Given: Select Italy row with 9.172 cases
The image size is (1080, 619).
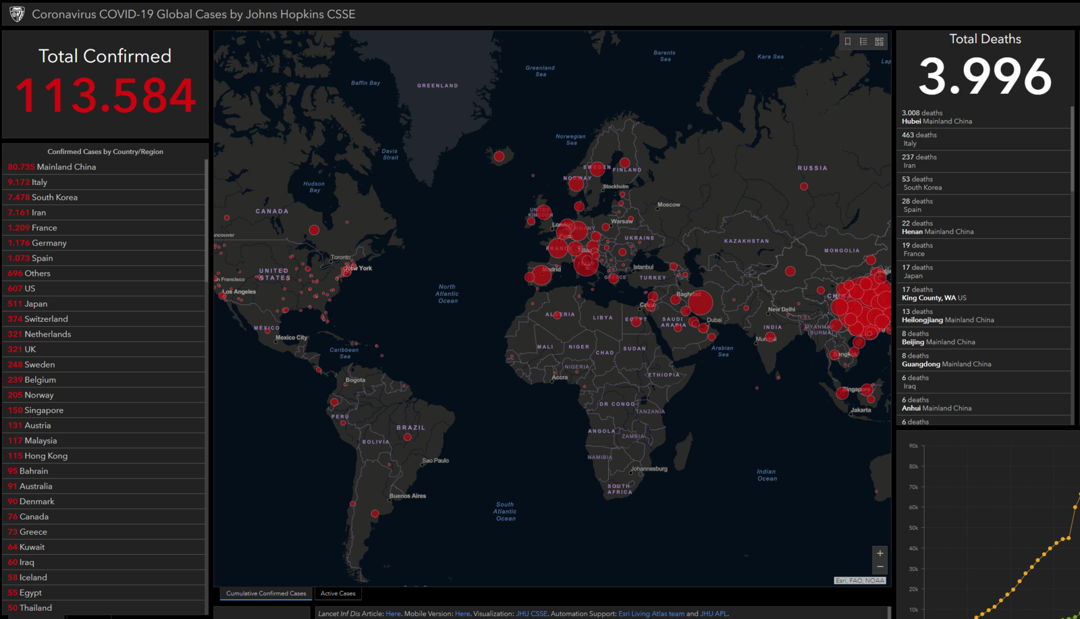Looking at the screenshot, I should 103,182.
